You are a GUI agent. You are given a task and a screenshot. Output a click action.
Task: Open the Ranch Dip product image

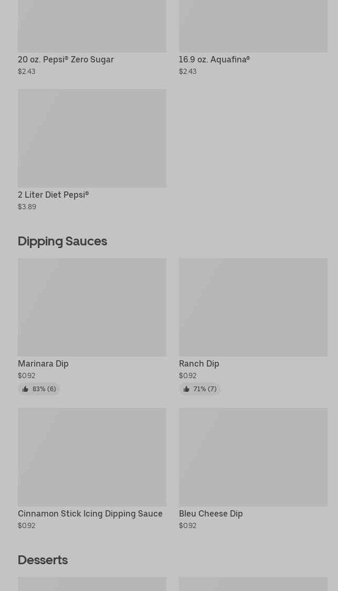(x=253, y=307)
